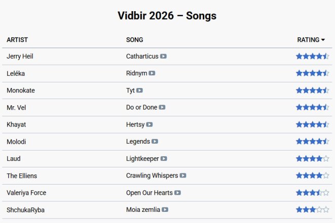Click play icon next to Open Our Hearts
The image size is (335, 223).
178,193
